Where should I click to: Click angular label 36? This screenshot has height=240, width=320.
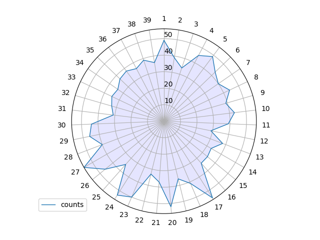pyautogui.click(x=102, y=39)
